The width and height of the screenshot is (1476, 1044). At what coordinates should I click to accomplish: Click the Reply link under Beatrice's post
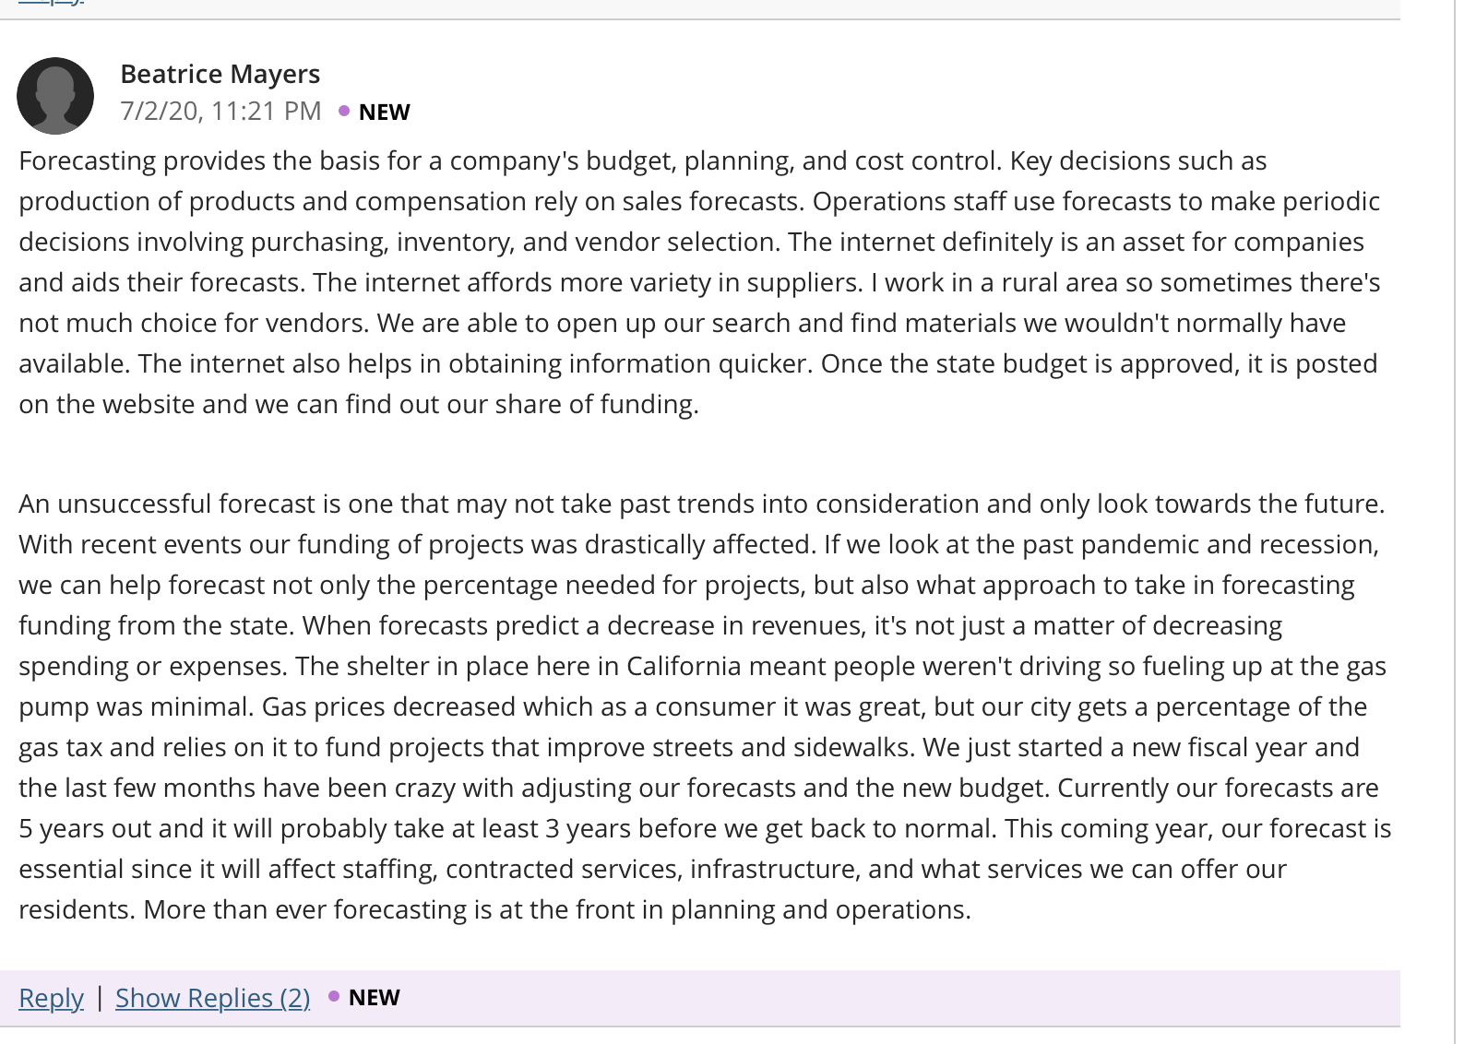(51, 998)
